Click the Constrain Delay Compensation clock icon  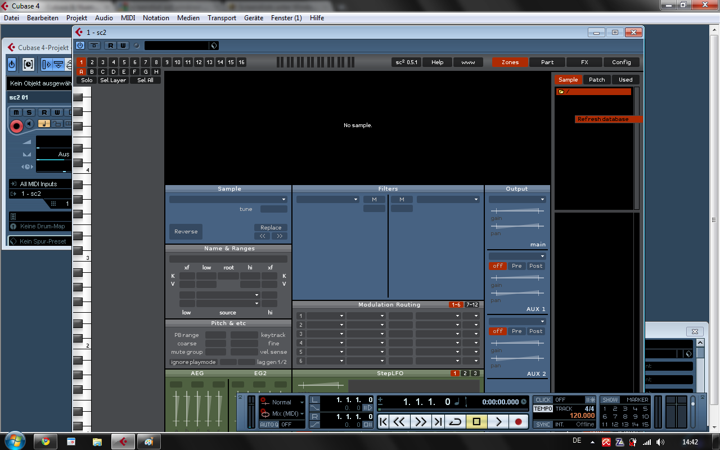(x=28, y=65)
